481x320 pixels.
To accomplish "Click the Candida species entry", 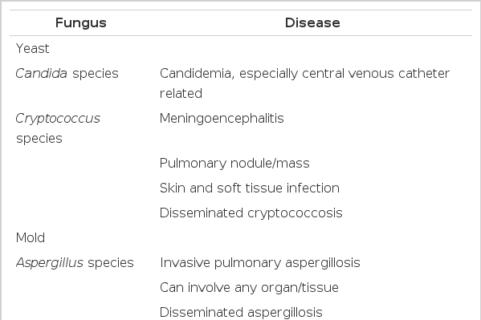I will click(x=67, y=74).
